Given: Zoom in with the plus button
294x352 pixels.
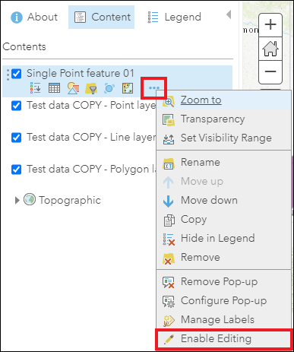Looking at the screenshot, I should pyautogui.click(x=270, y=25).
